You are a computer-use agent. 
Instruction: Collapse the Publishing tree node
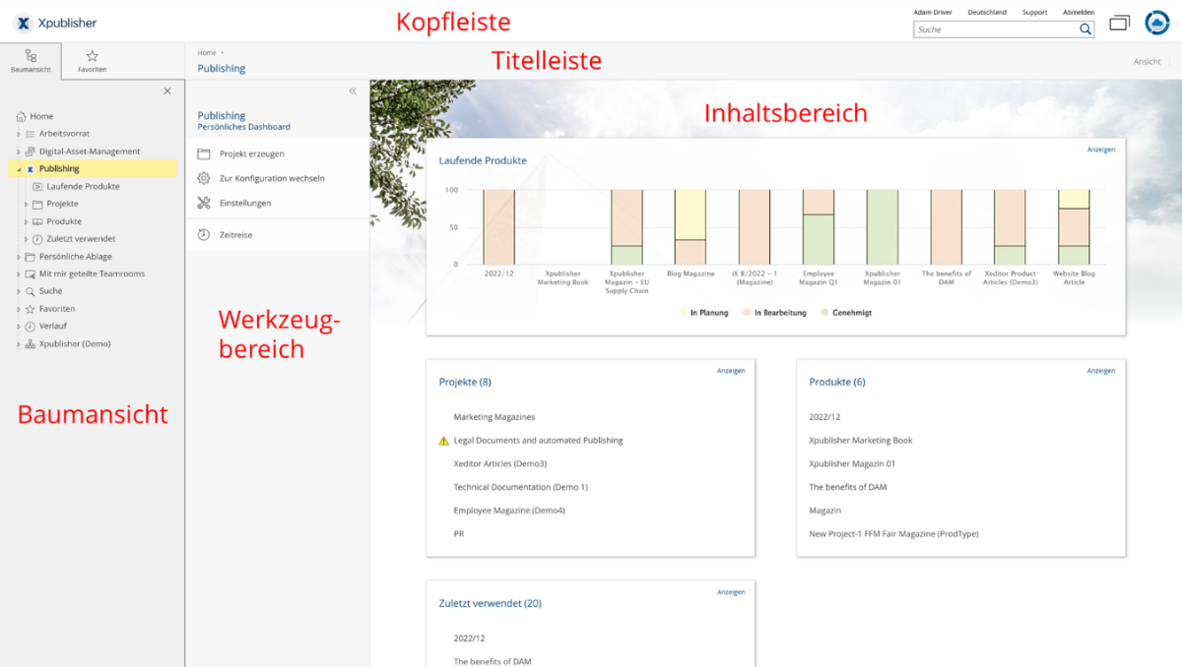19,169
